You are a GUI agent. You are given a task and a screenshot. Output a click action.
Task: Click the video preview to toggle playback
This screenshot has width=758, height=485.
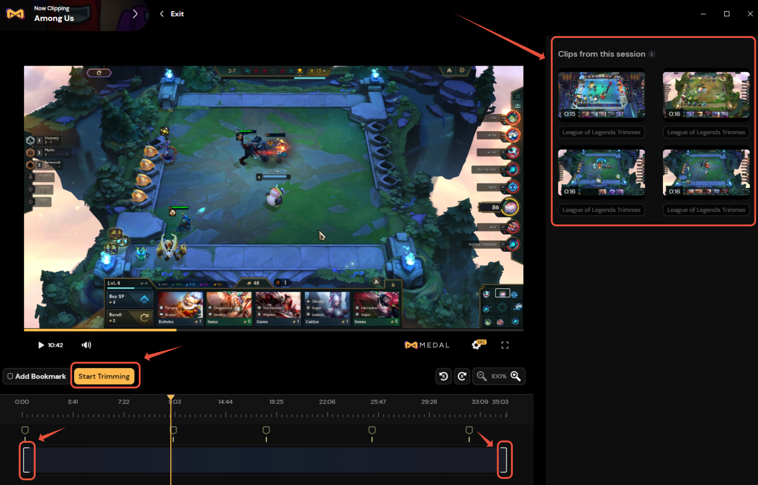tap(274, 197)
